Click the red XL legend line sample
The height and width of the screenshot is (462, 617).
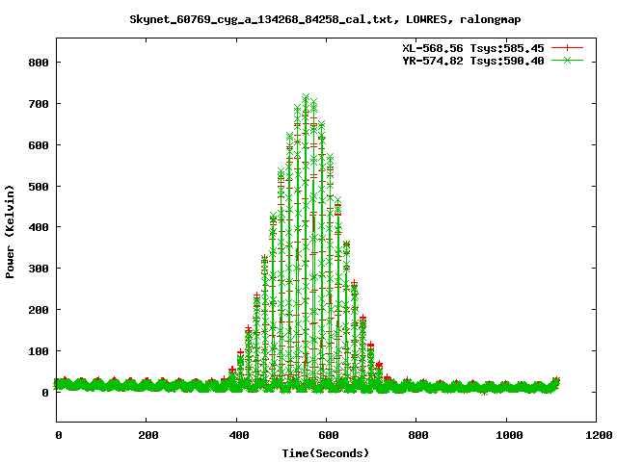coord(567,48)
